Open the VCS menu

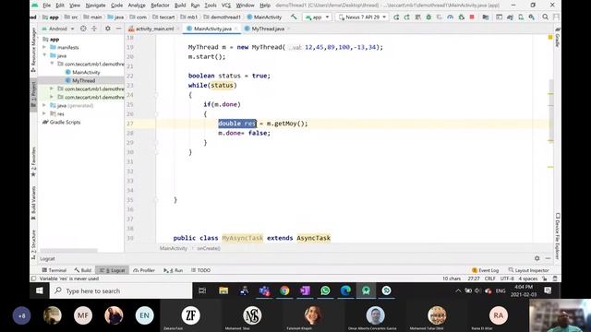pyautogui.click(x=226, y=6)
